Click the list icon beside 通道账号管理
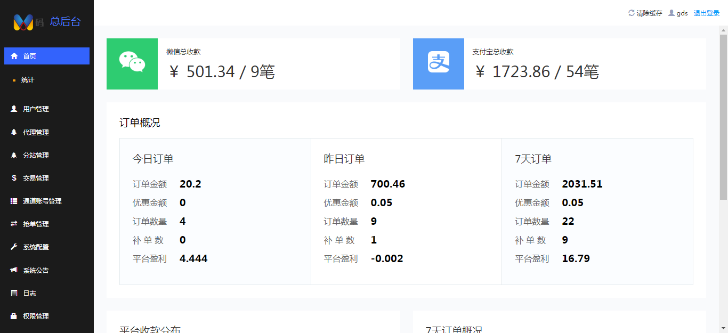728x333 pixels. point(14,201)
